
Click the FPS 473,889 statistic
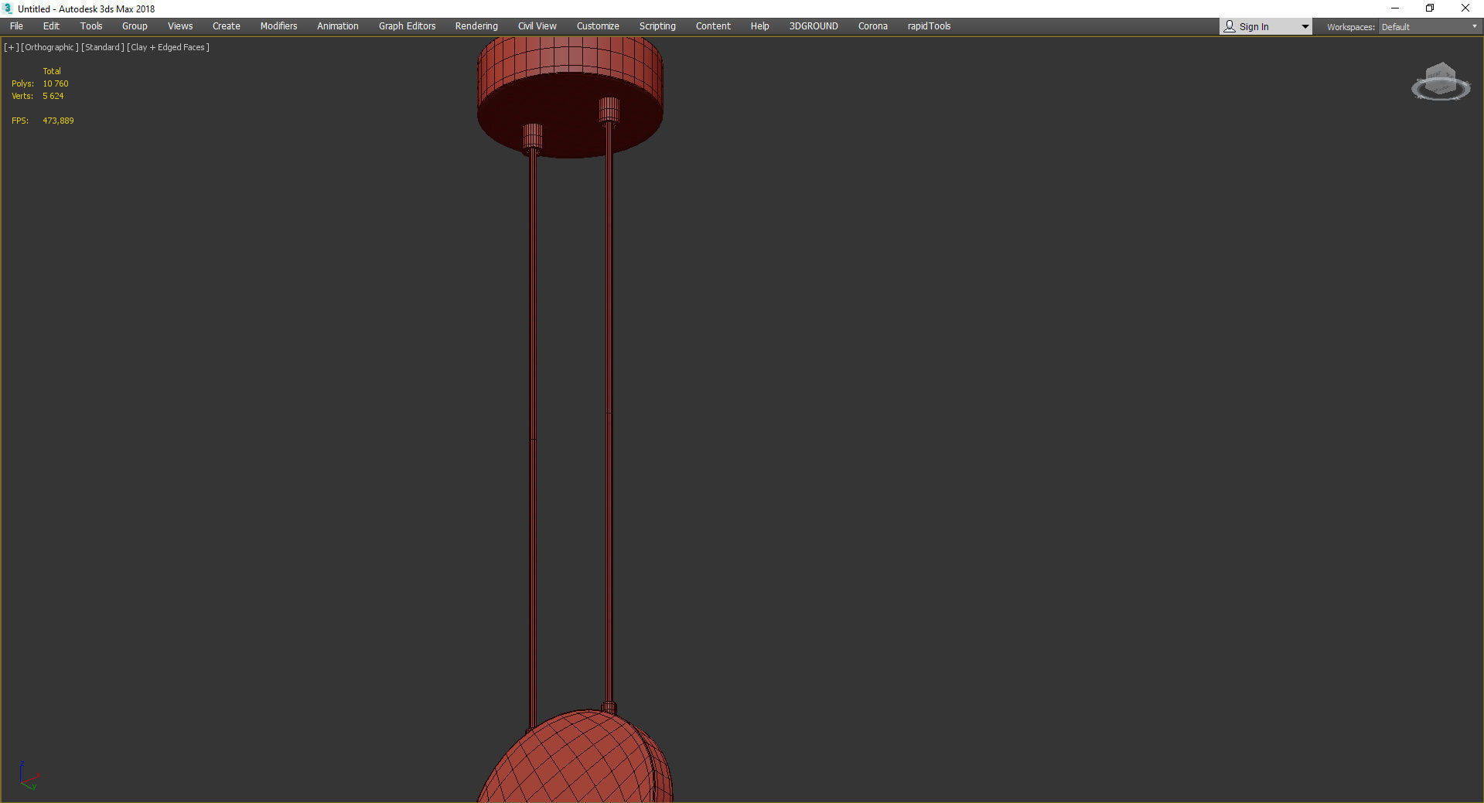[x=58, y=121]
